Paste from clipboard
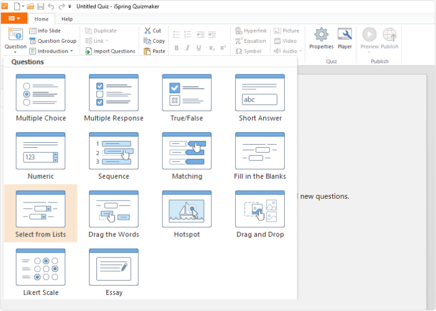The image size is (436, 311). [154, 51]
